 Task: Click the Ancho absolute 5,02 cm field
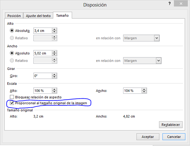pyautogui.click(x=43, y=53)
